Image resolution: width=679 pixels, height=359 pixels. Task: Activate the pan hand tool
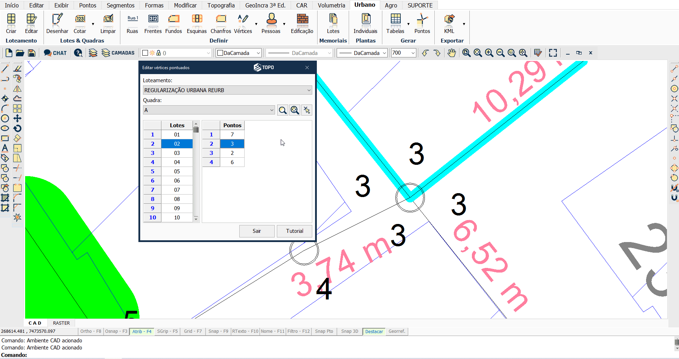451,53
